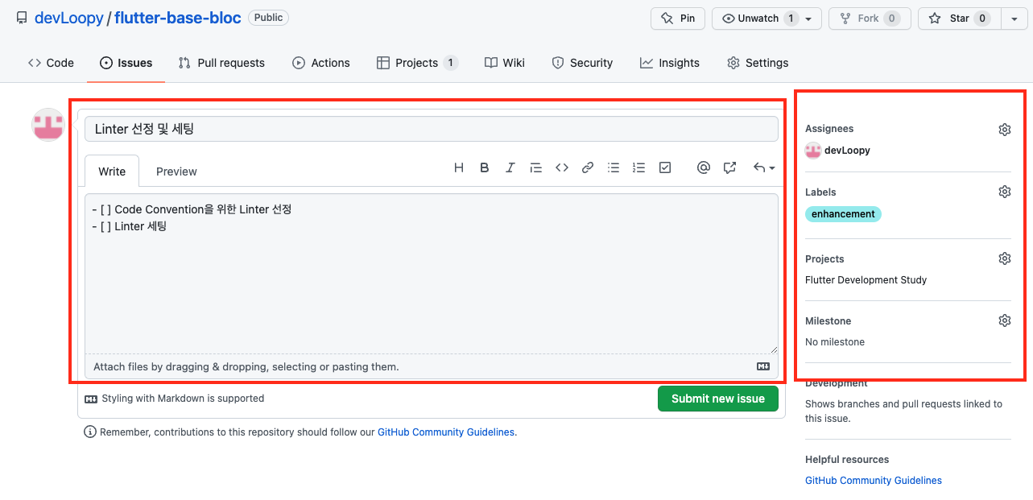
Task: Open the Code tab
Action: [51, 63]
